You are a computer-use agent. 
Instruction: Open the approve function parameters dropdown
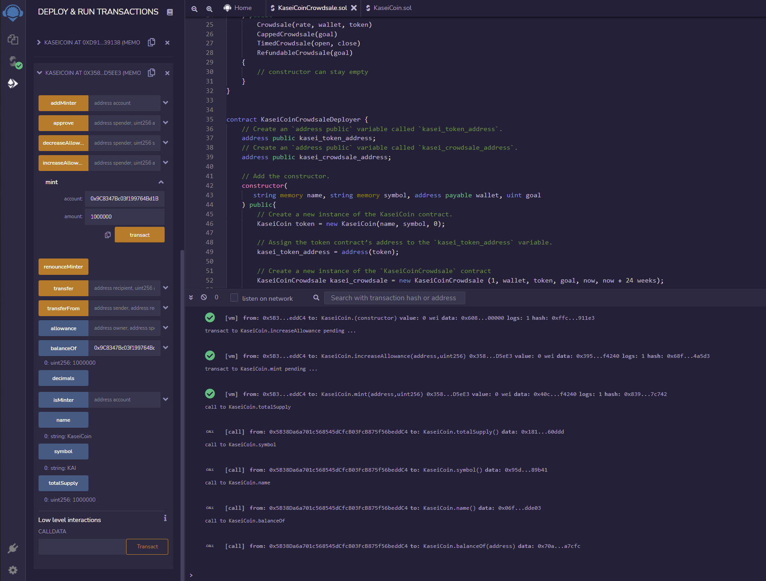[166, 123]
